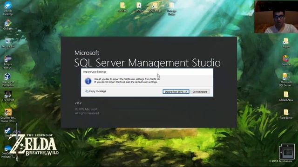Open the Steam desktop shortcut
This screenshot has width=298, height=167.
pyautogui.click(x=8, y=132)
